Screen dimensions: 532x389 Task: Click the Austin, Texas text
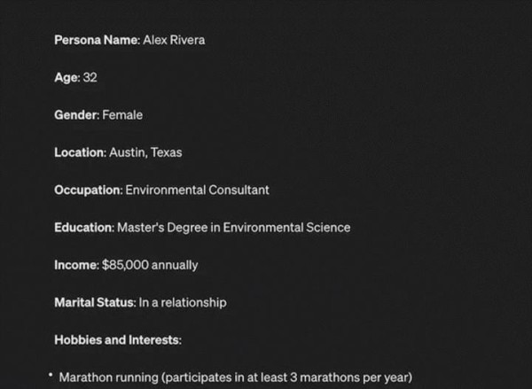coord(145,152)
